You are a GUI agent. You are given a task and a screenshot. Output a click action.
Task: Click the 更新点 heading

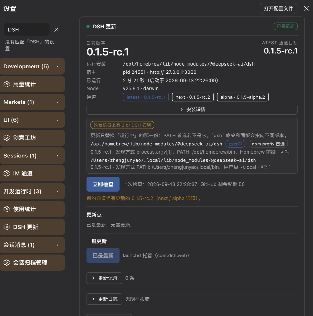[94, 215]
